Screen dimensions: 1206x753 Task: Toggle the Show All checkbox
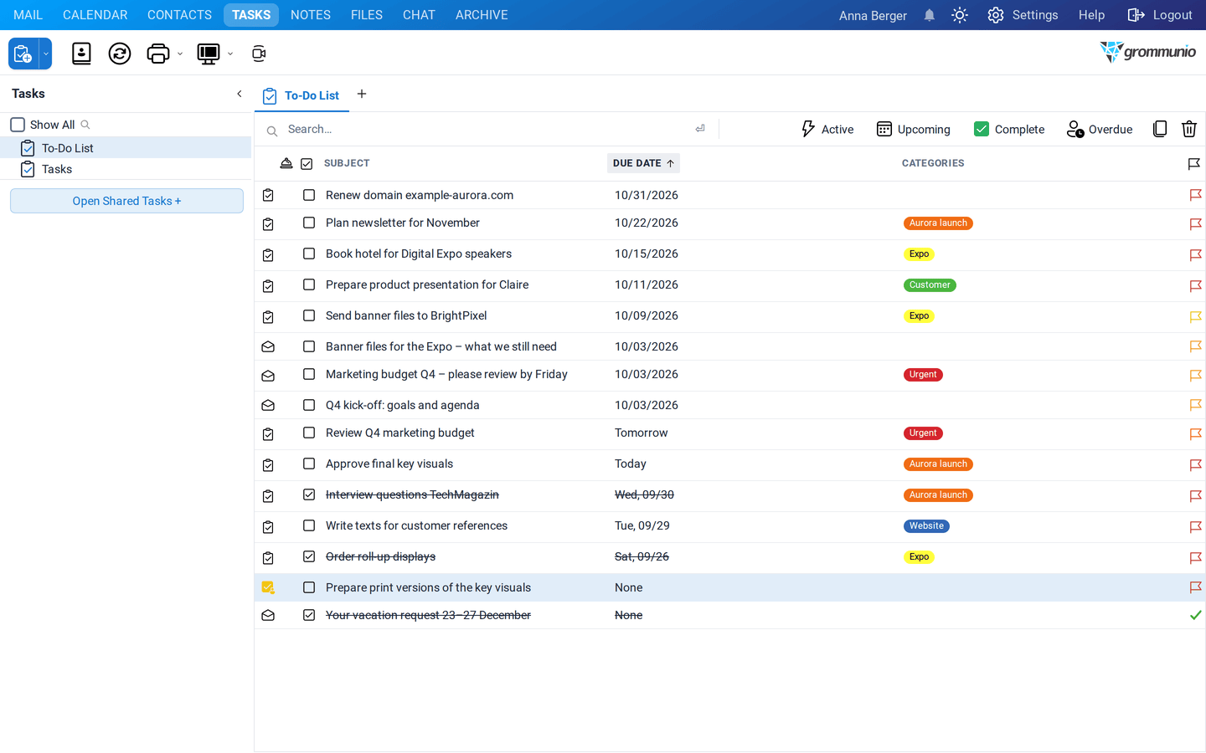[18, 125]
